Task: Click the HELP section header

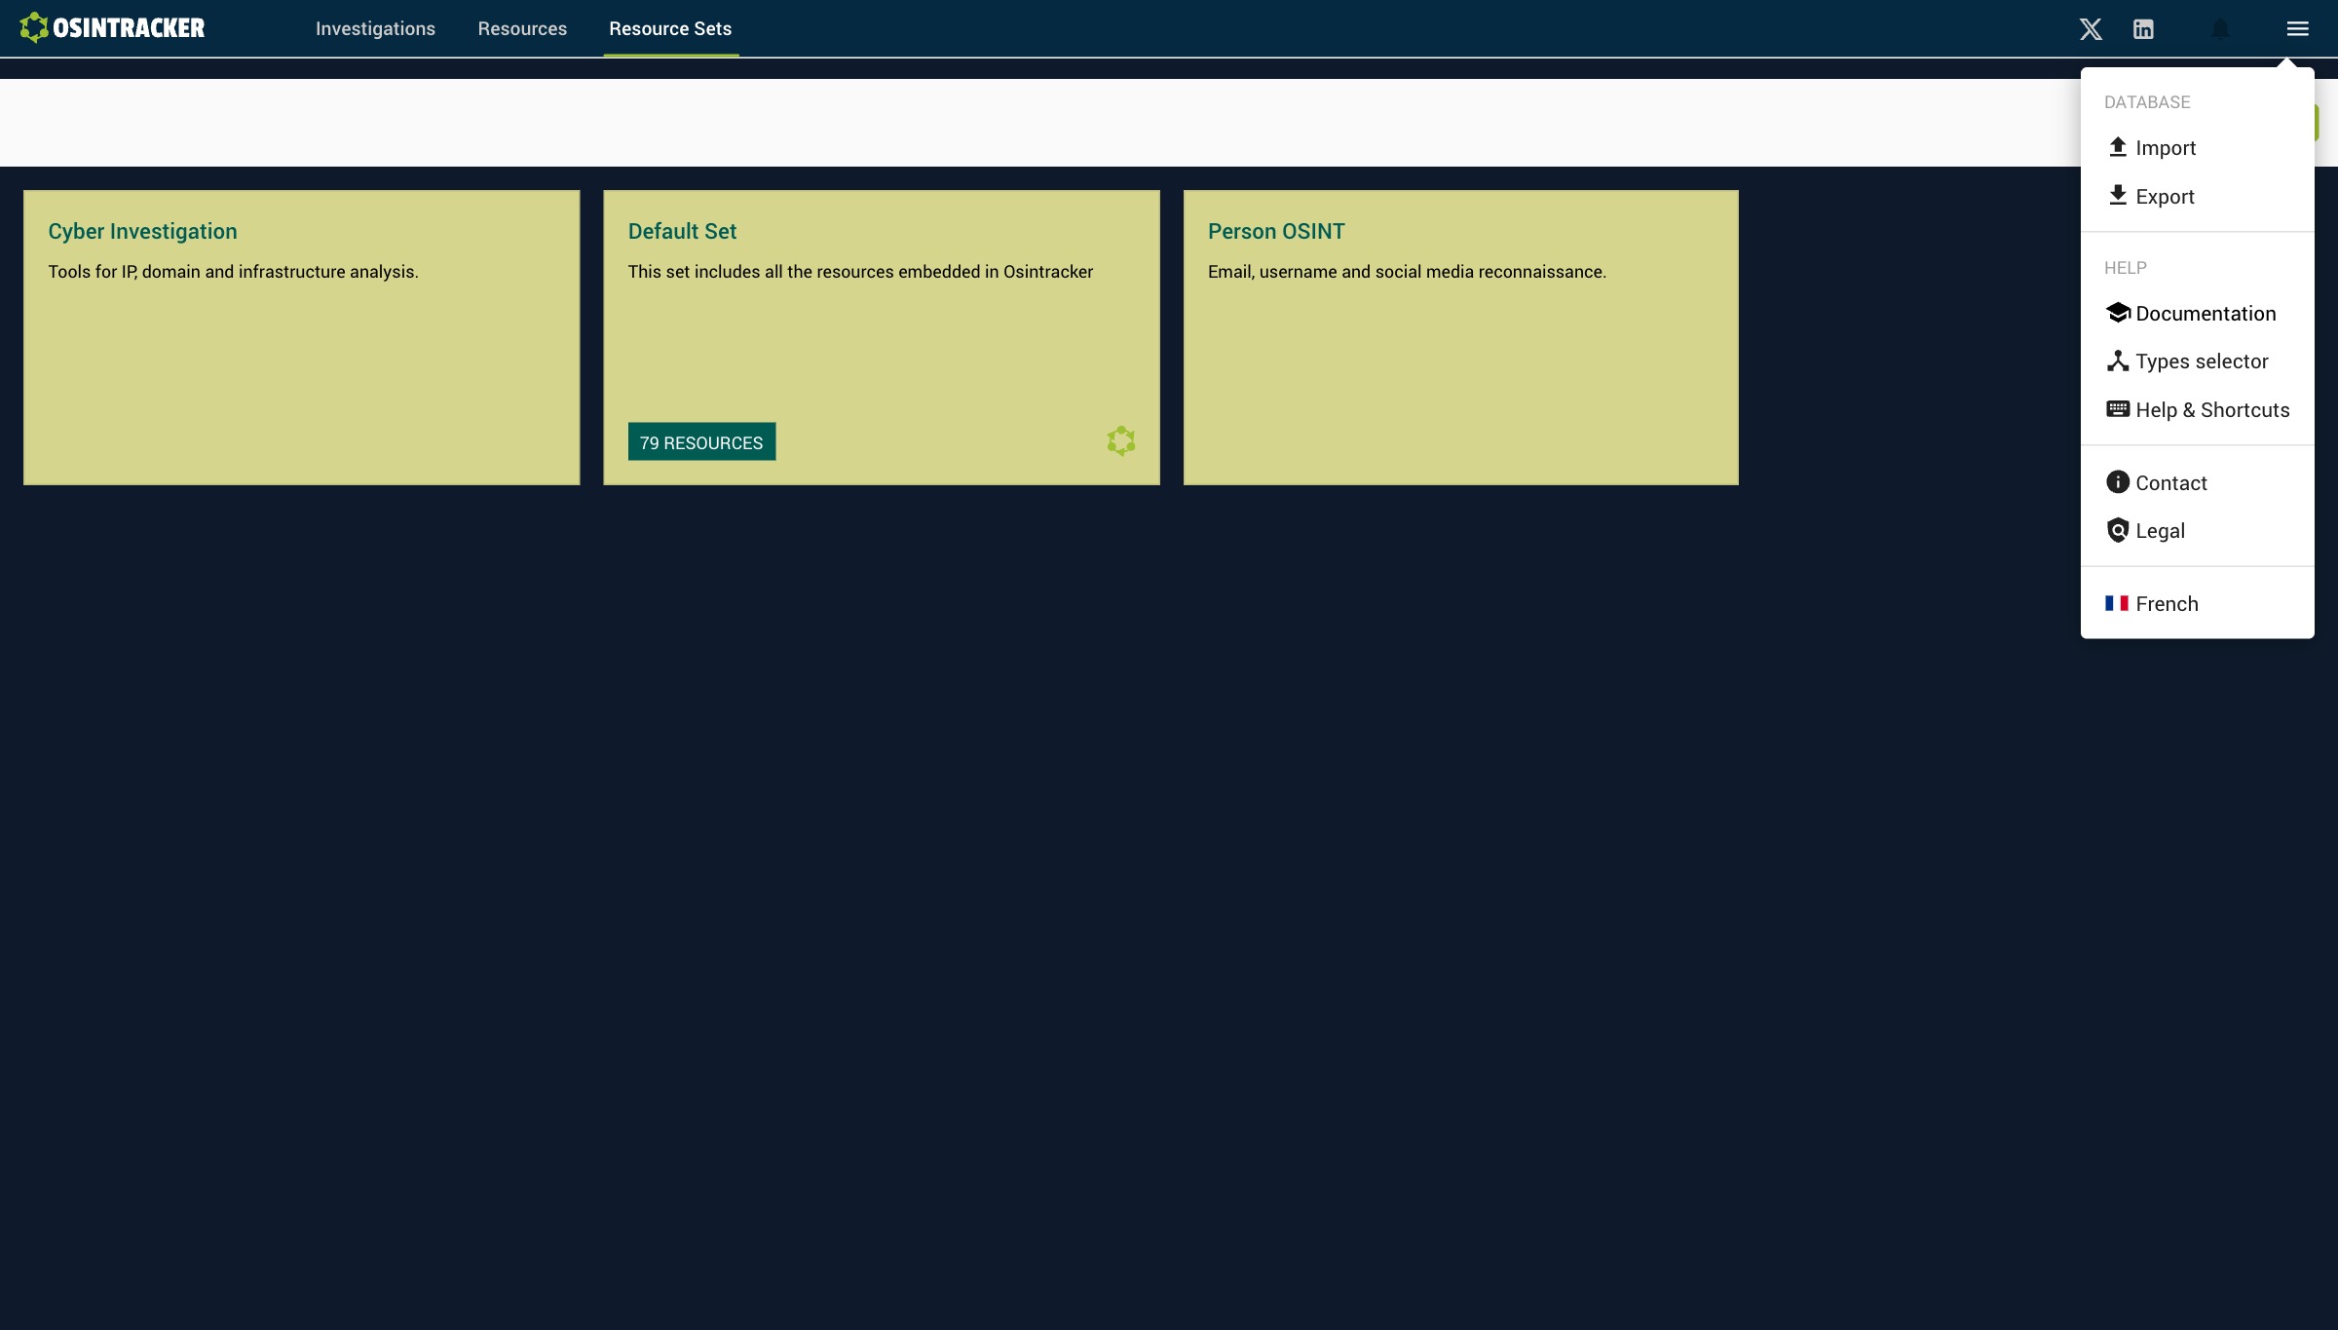Action: pos(2126,268)
